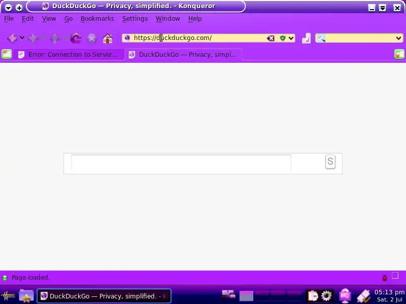Click the pencil and checkmark tray icon

[363, 296]
